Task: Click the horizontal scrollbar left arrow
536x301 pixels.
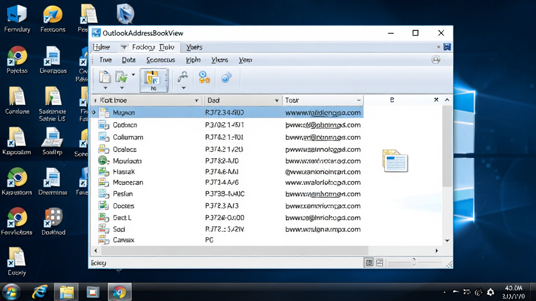Action: click(96, 250)
